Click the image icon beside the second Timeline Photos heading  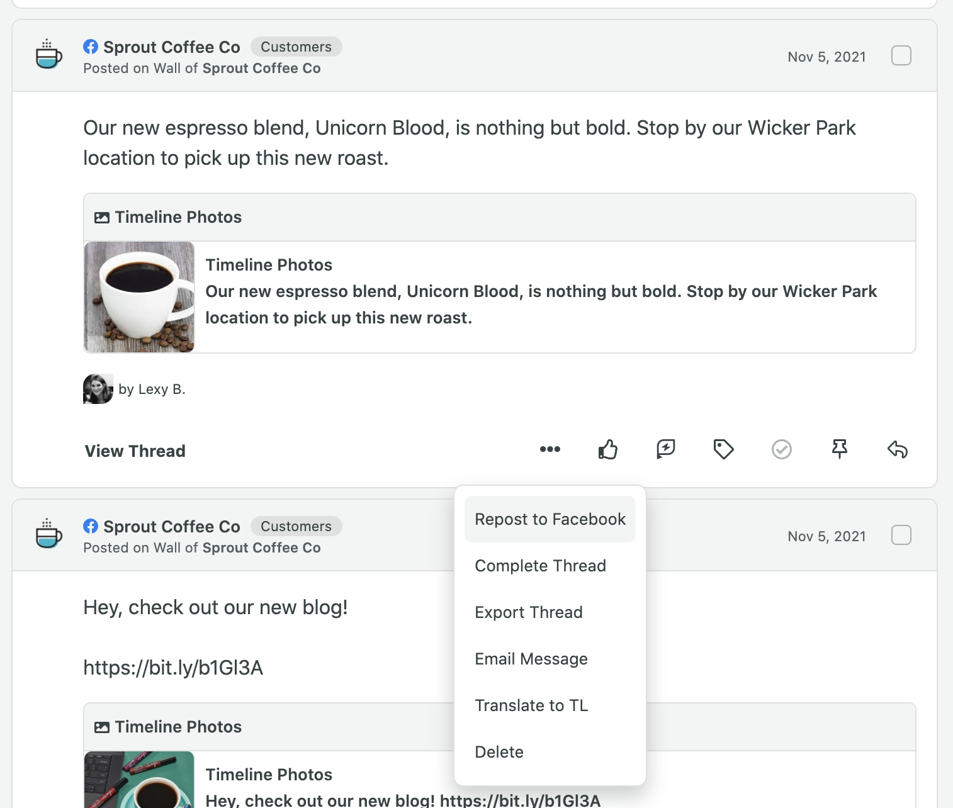click(x=101, y=727)
